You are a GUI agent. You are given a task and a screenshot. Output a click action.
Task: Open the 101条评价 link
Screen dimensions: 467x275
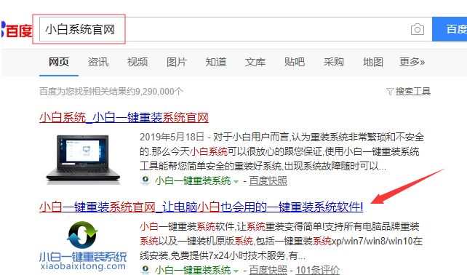pos(317,270)
